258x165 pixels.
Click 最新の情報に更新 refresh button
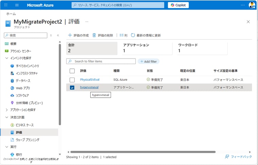pos(146,35)
